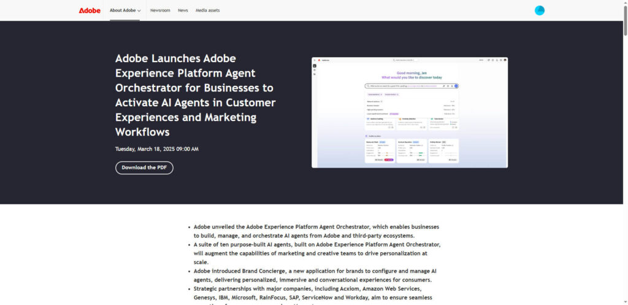This screenshot has width=628, height=305.
Task: Click the Adobe logo
Action: (x=90, y=10)
